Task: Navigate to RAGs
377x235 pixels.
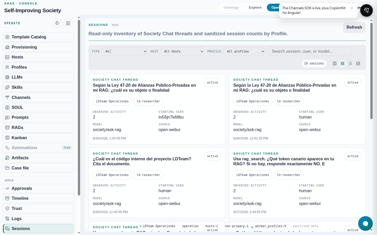Action: pos(38,128)
